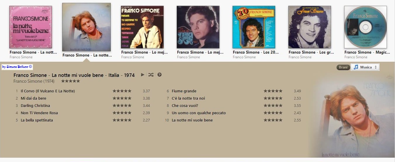Click artist link Franco Simone (1974)

tap(34, 81)
